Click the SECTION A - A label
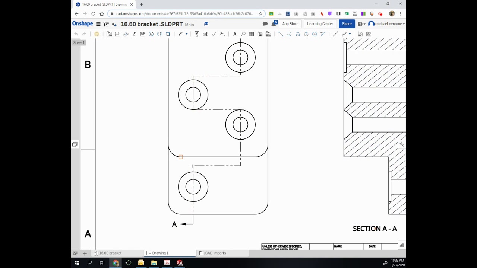477x268 pixels. pos(375,229)
